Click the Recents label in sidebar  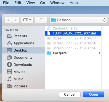(20, 36)
